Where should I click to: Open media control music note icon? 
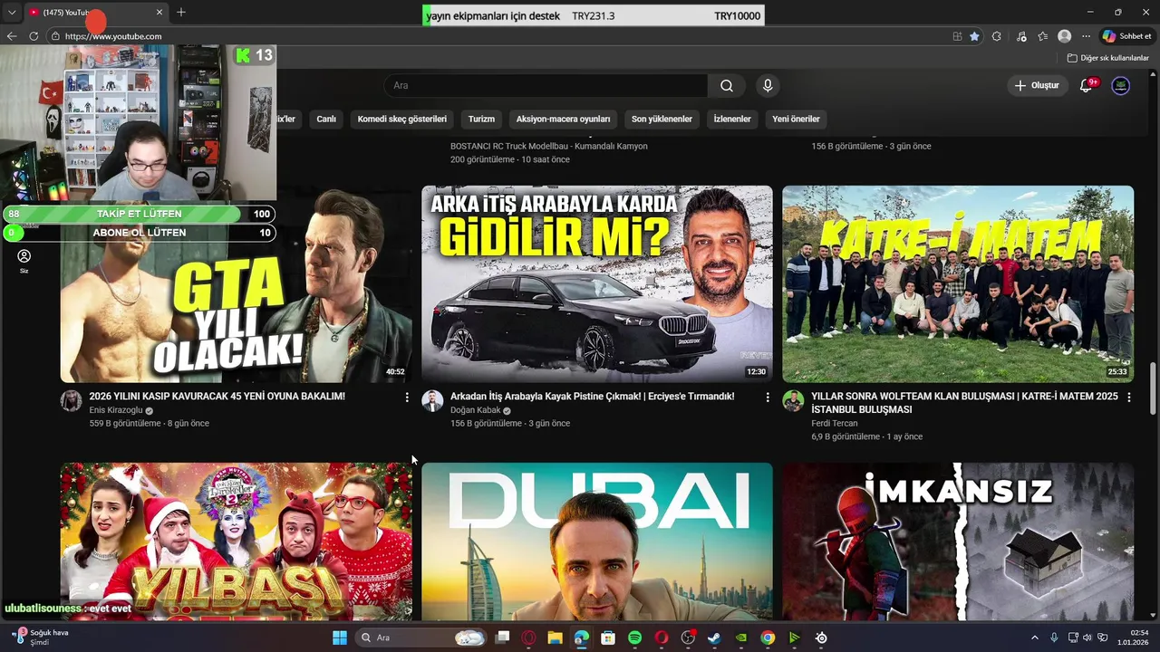click(x=1021, y=36)
